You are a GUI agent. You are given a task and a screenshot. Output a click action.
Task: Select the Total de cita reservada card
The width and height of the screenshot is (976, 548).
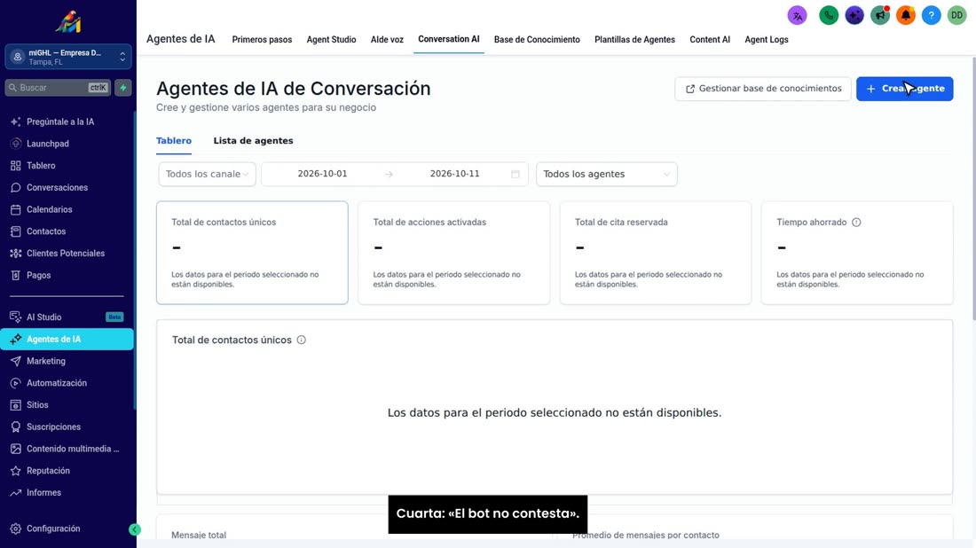pos(656,253)
